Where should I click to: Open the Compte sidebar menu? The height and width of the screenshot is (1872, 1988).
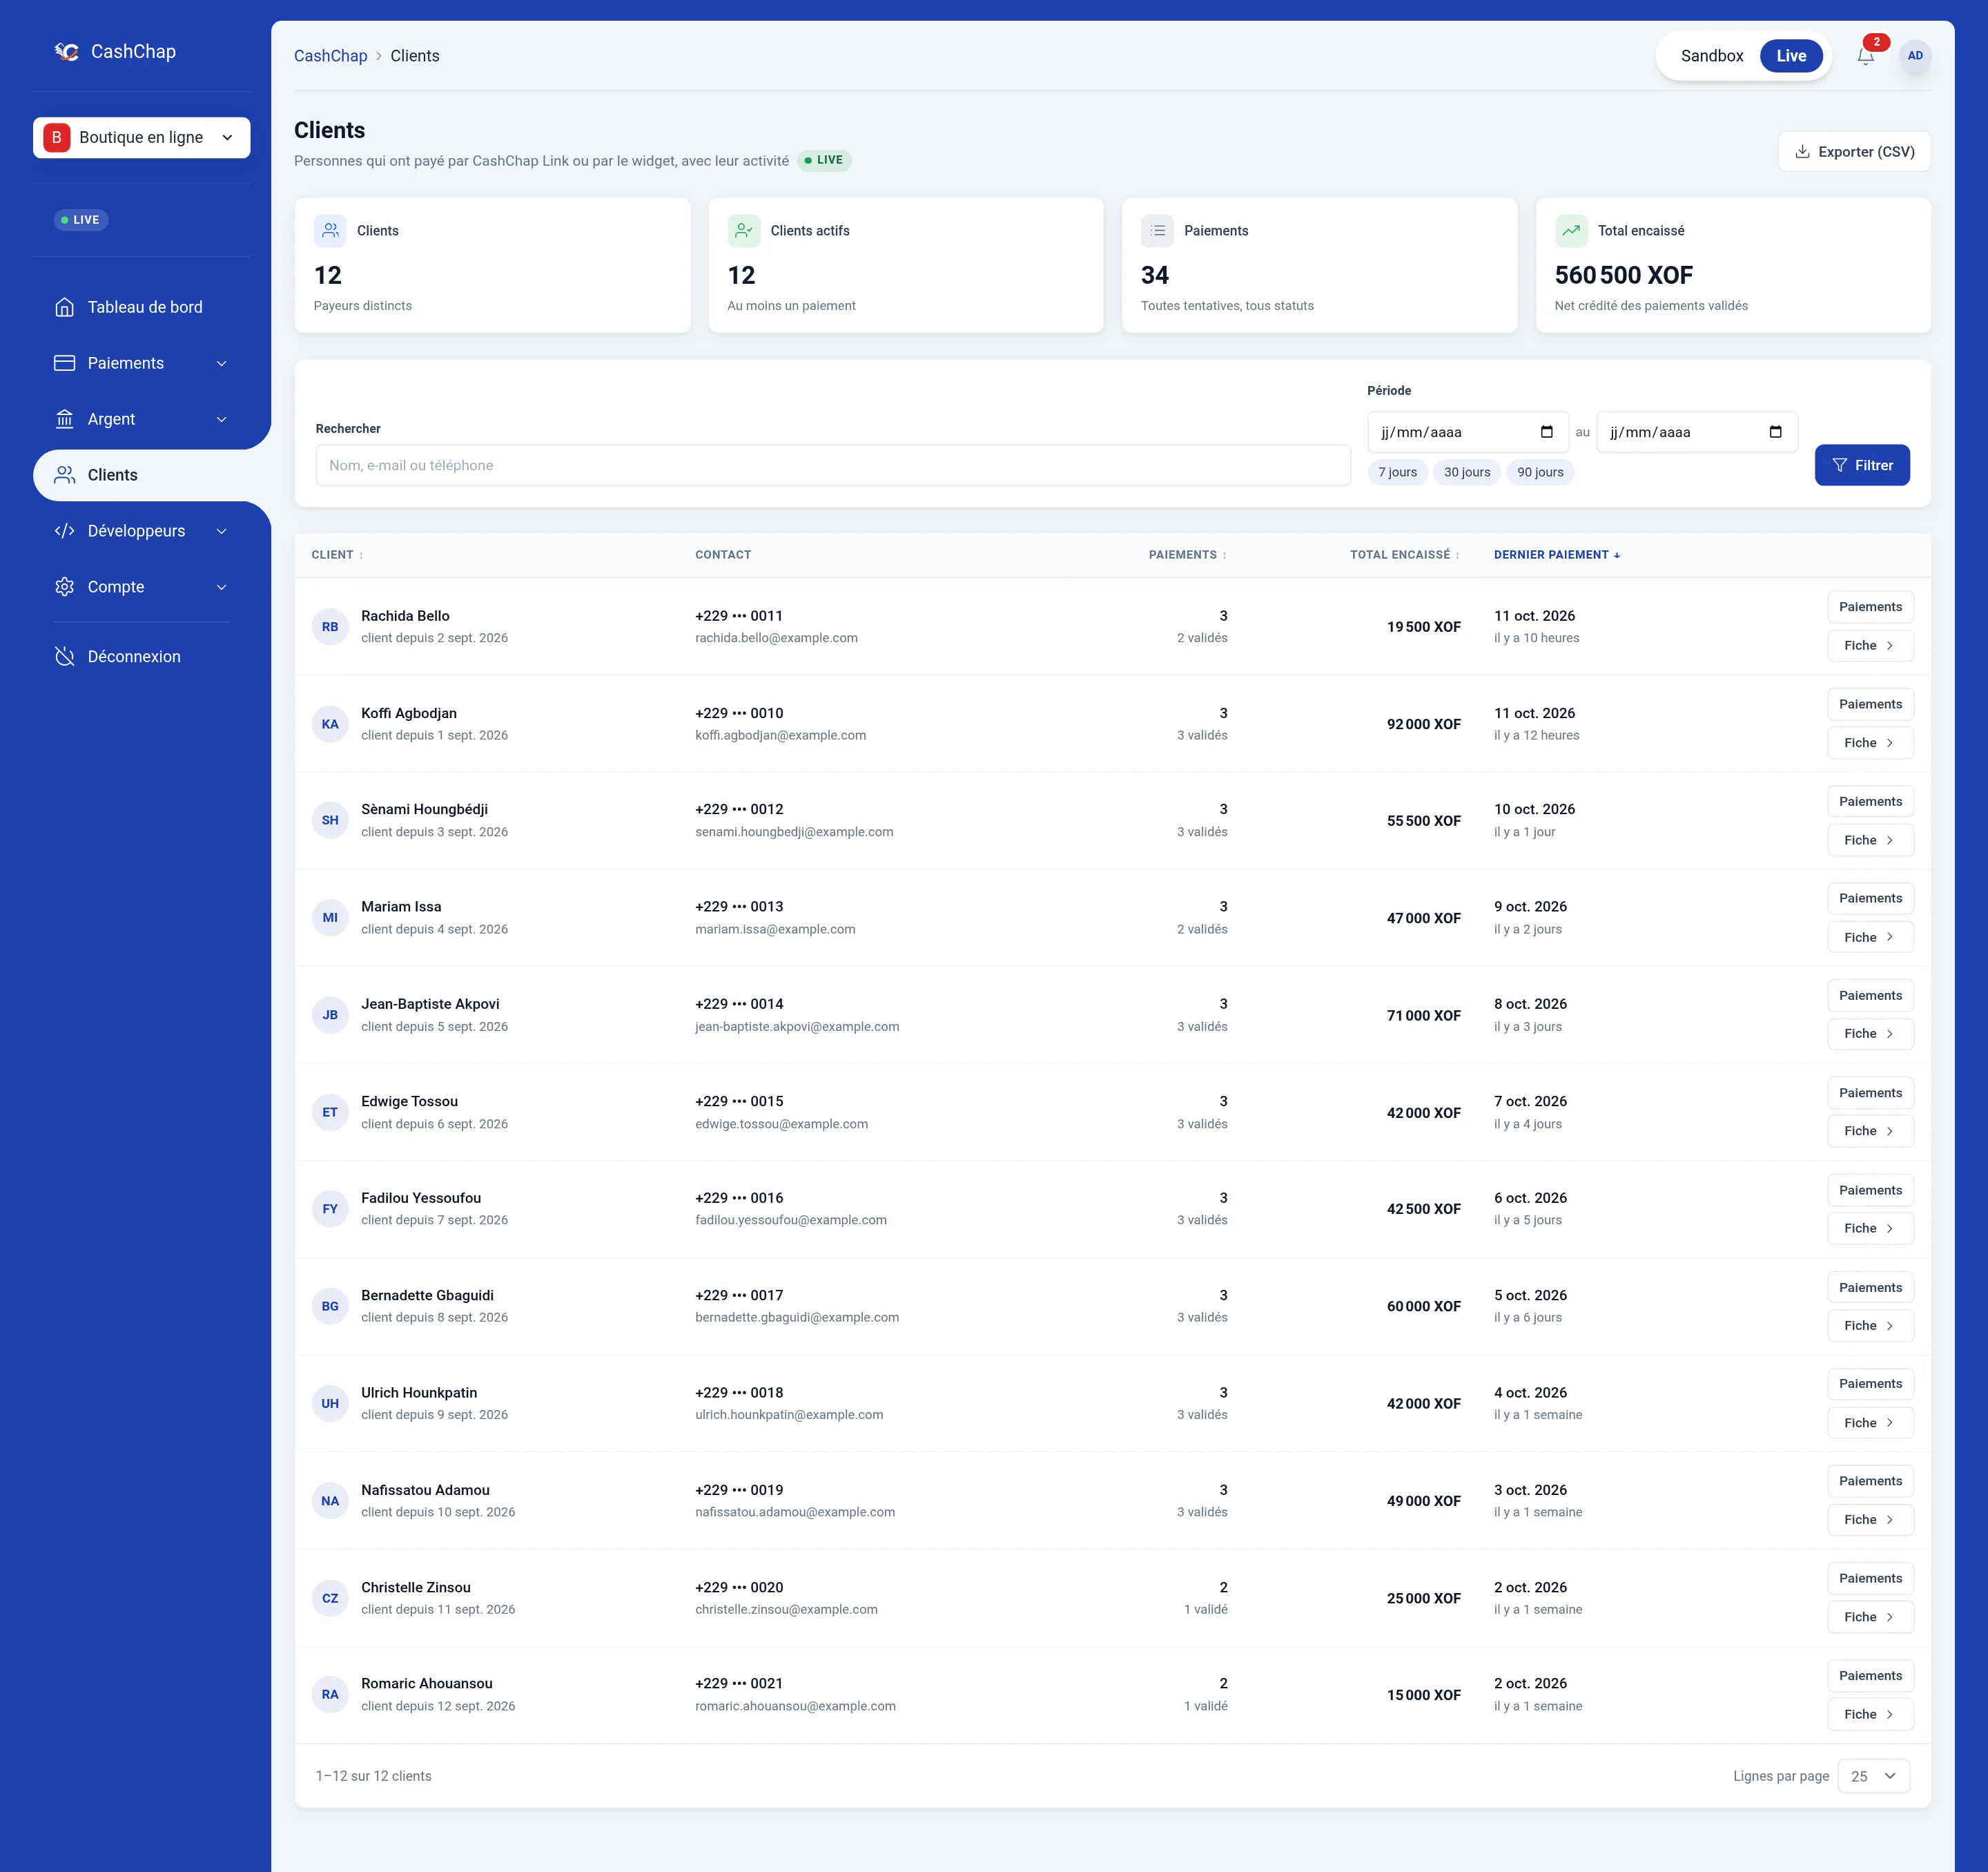[x=142, y=588]
